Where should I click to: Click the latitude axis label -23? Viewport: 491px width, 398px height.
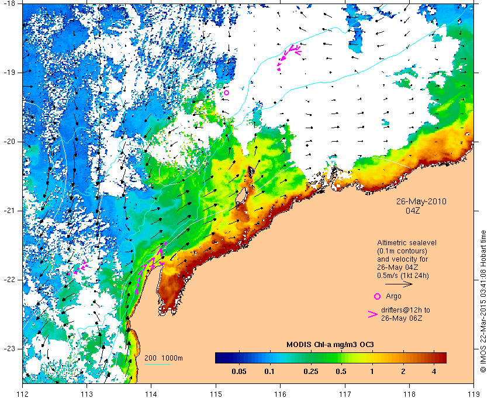coord(8,349)
